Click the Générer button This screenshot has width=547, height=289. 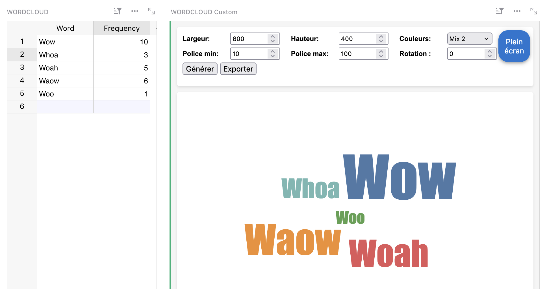200,69
